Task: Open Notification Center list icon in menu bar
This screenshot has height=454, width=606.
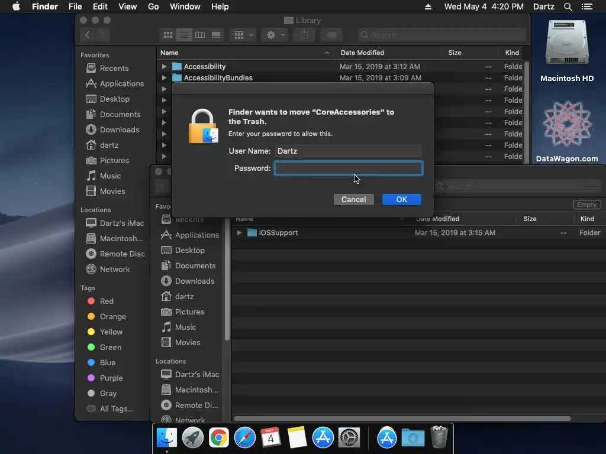Action: (587, 7)
